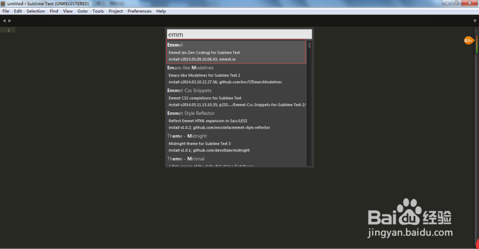Open the Selection menu
The height and width of the screenshot is (249, 479).
[35, 11]
